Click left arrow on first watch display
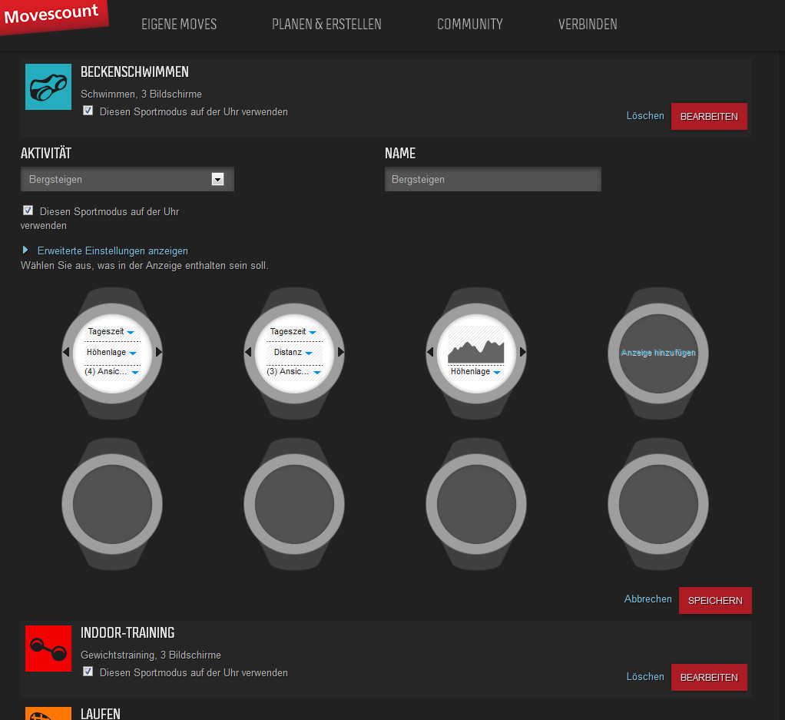Screen dimensions: 785x720 (65, 352)
